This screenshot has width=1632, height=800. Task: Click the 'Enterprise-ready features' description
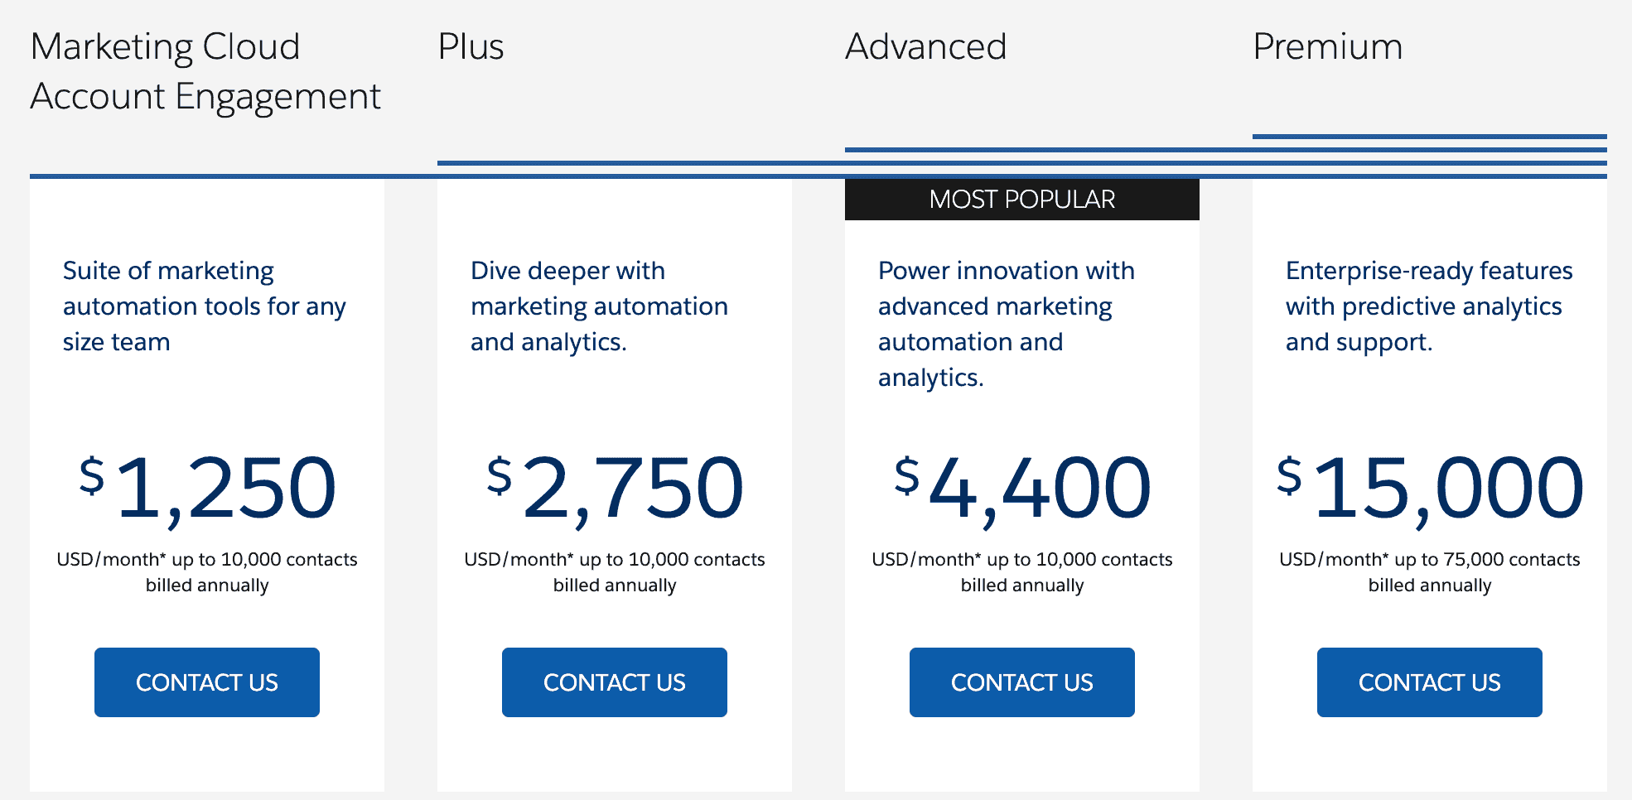tap(1428, 306)
